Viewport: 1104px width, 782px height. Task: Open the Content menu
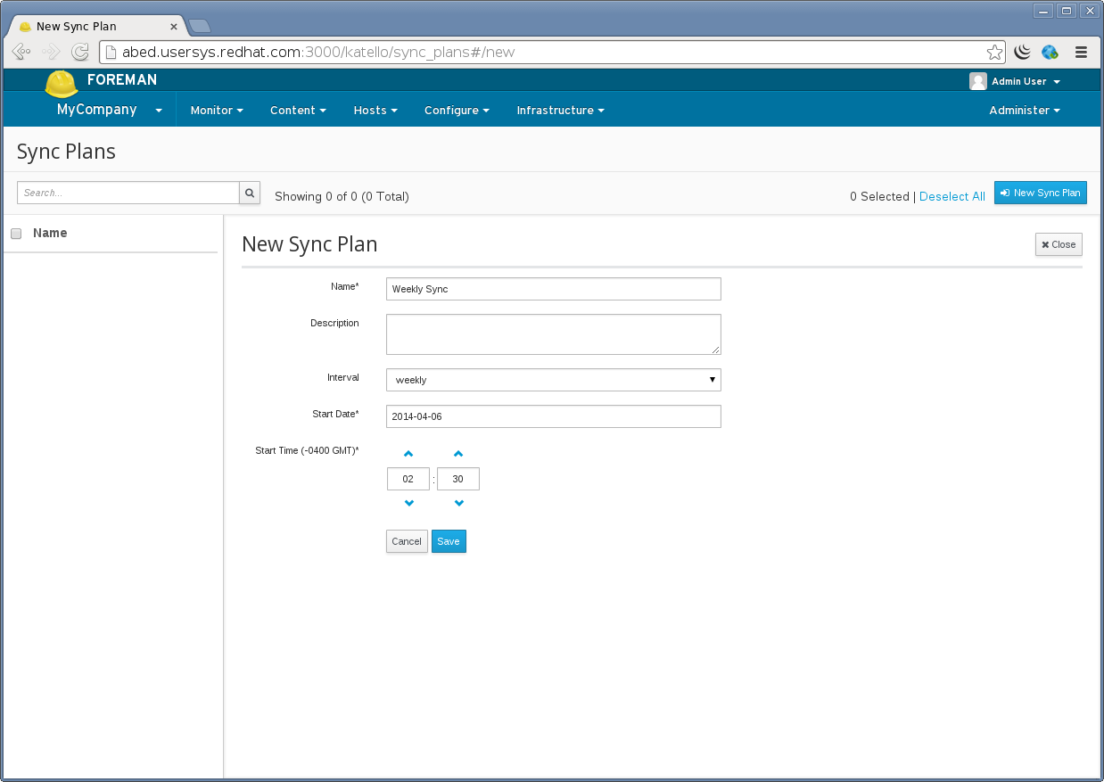coord(298,111)
